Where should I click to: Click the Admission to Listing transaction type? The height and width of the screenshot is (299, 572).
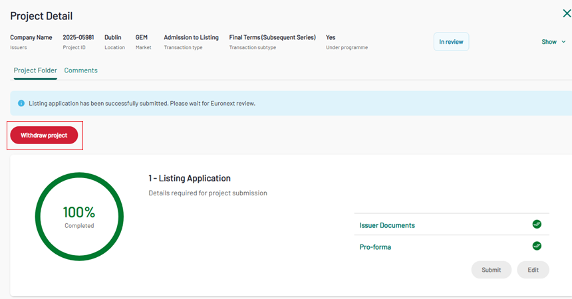click(x=191, y=38)
